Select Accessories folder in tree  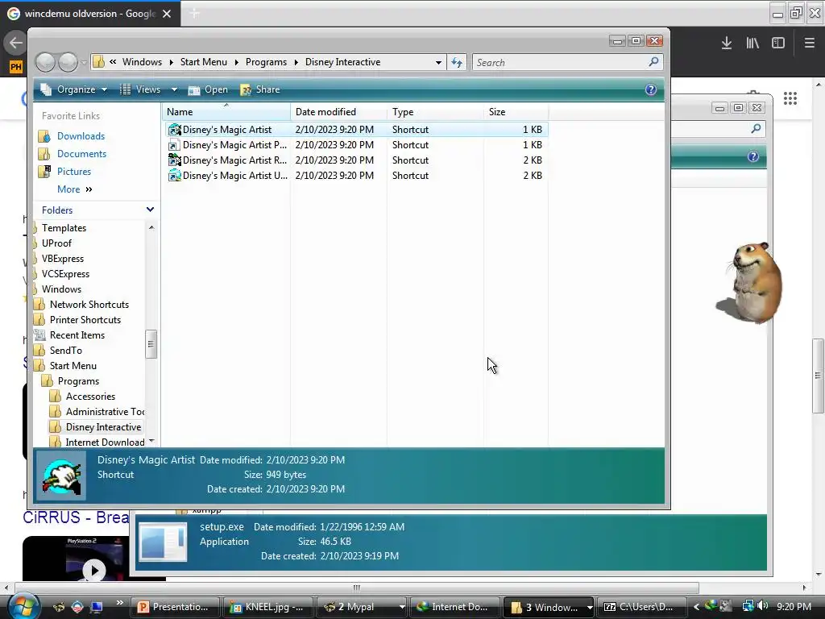90,397
